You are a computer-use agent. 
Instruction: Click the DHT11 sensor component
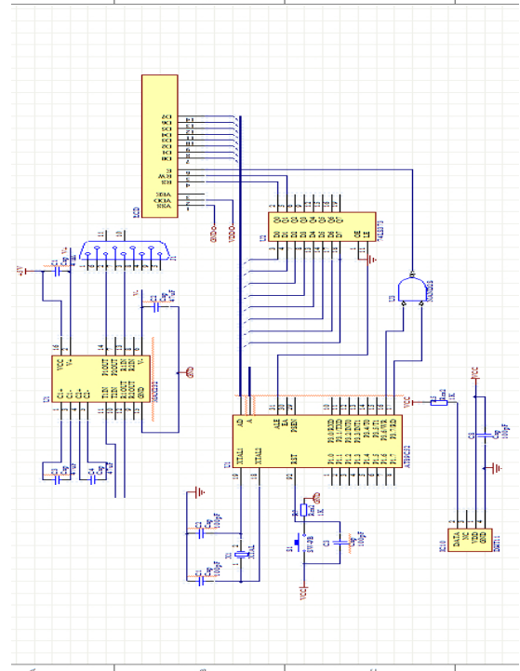coord(470,540)
